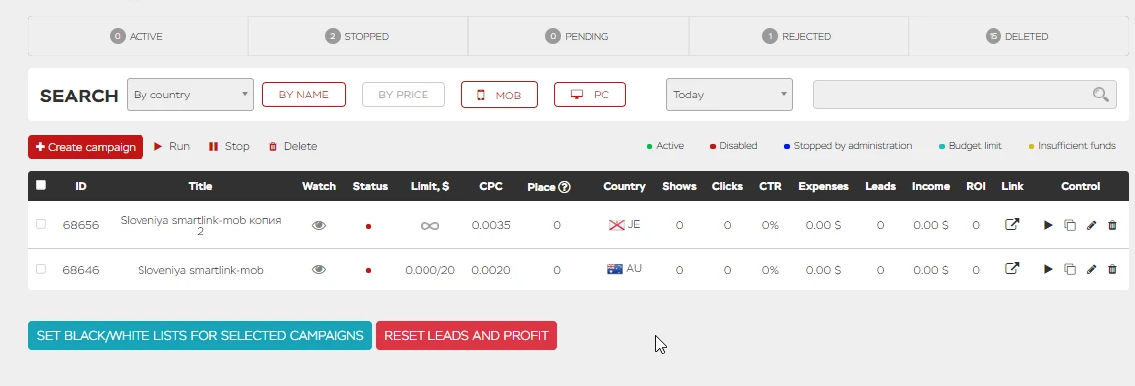Click Run above the table

pyautogui.click(x=172, y=146)
